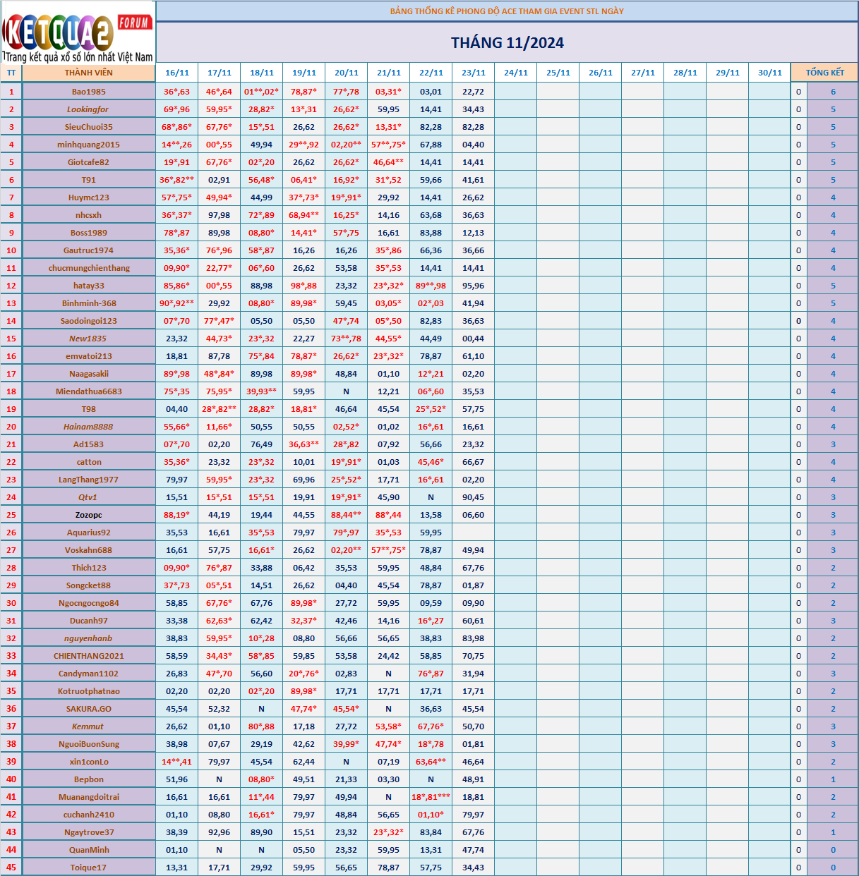Select member name cuchanh2410
This screenshot has width=859, height=876.
click(89, 815)
